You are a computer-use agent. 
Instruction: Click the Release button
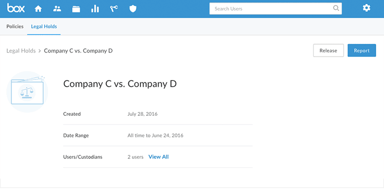[x=328, y=50]
